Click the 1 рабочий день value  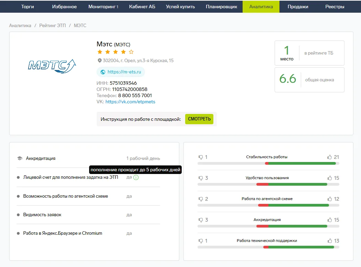click(143, 159)
